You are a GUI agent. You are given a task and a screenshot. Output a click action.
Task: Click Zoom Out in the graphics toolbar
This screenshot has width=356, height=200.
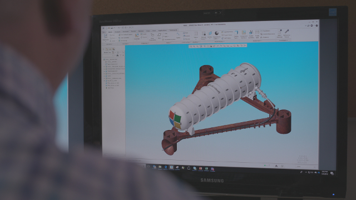(197, 46)
